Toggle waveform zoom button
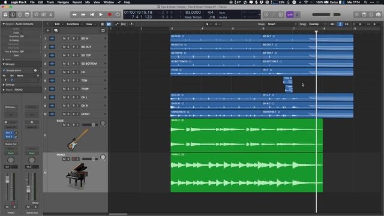 (x=332, y=24)
